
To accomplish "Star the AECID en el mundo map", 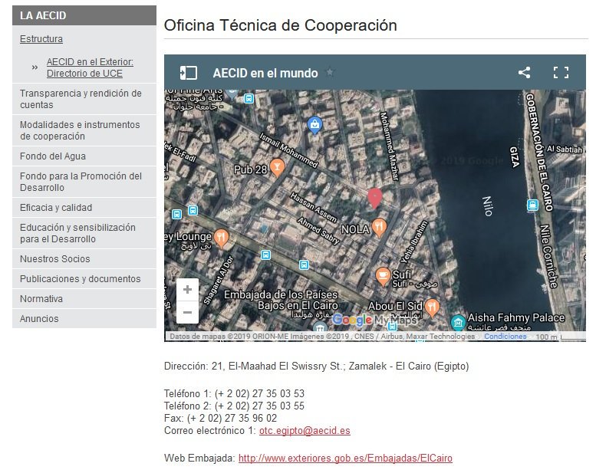I will coord(330,72).
